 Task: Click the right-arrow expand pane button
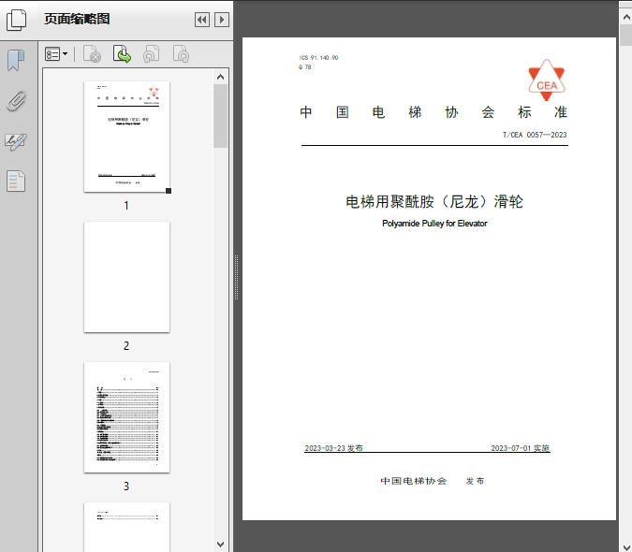point(222,20)
